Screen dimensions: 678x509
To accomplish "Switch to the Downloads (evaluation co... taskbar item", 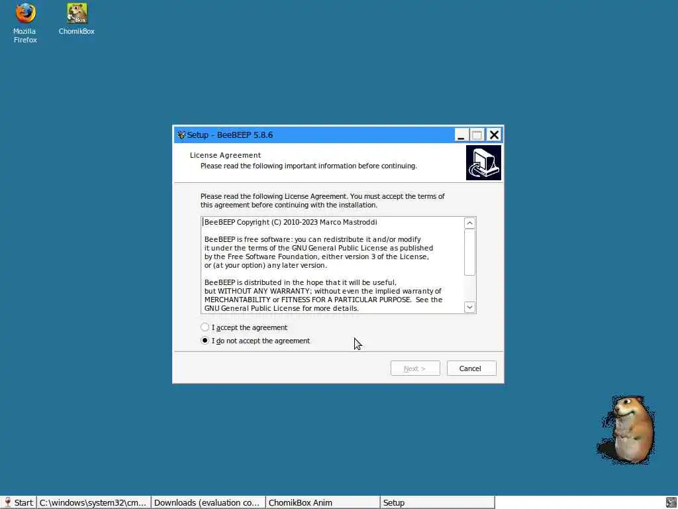I will pos(208,502).
